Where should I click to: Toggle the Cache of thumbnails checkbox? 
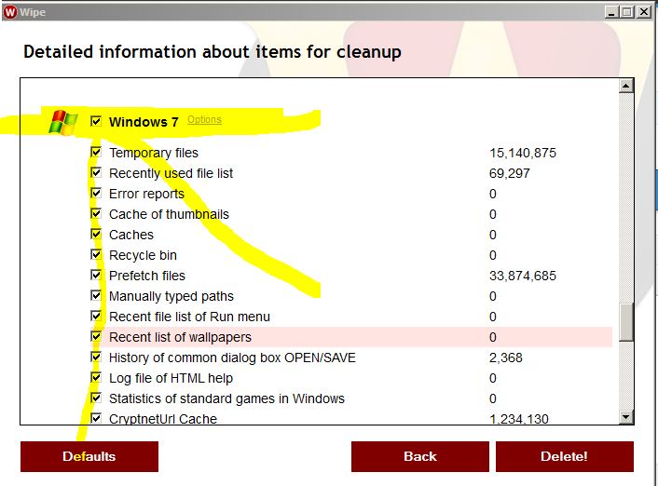(x=96, y=214)
